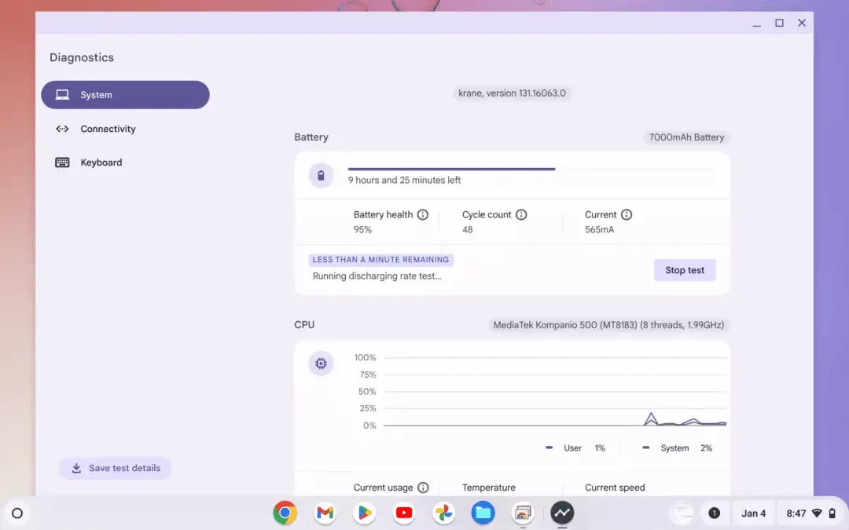Open the launcher circle button
Screen dimensions: 849x530
point(17,514)
